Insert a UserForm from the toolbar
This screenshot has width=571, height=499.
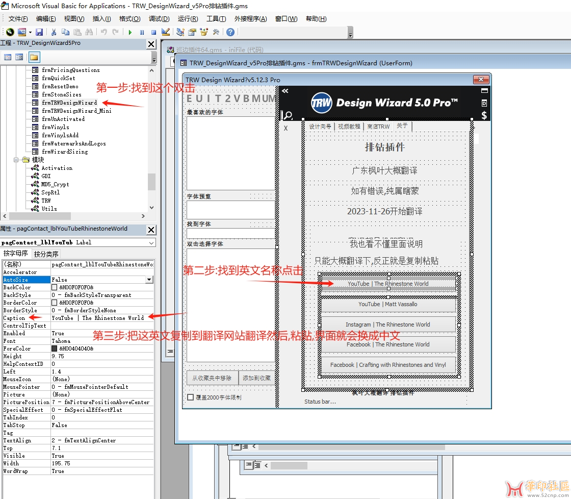22,32
